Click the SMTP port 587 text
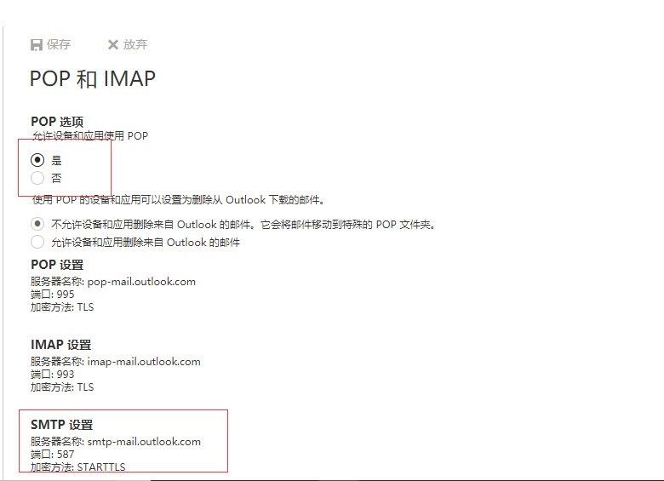 66,455
